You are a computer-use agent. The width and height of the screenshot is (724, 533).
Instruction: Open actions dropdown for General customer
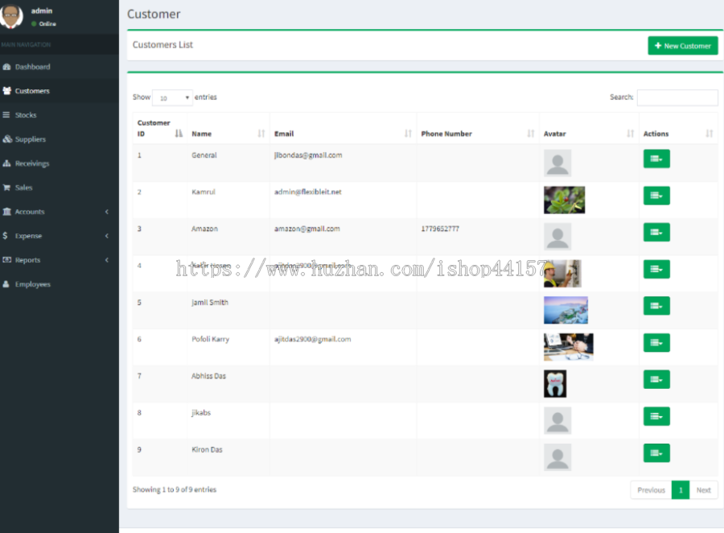(656, 159)
